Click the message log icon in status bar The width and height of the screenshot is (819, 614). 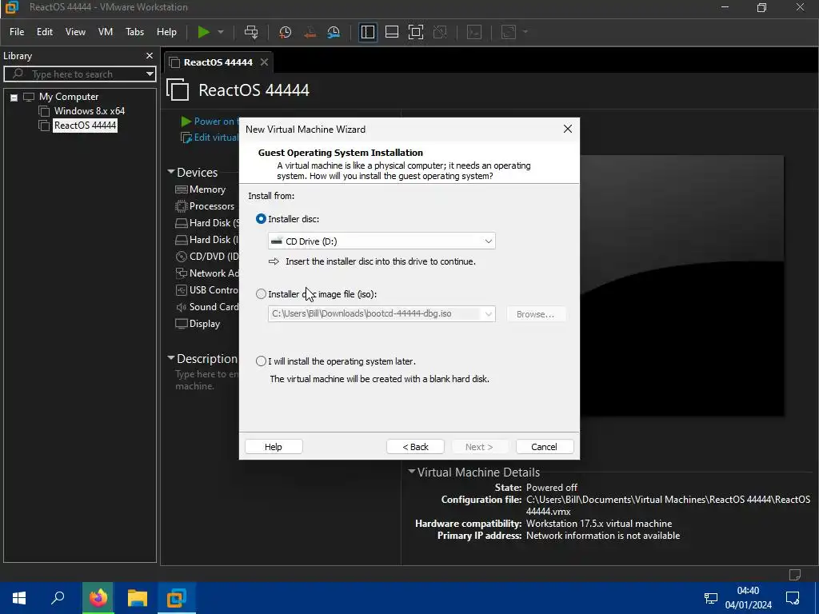[x=795, y=574]
